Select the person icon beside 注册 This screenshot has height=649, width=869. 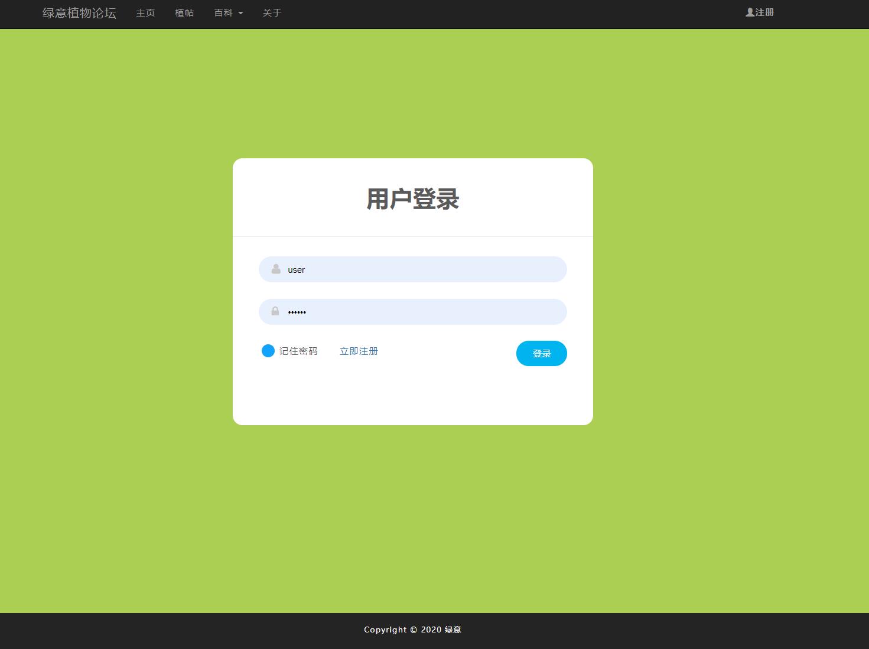coord(748,12)
